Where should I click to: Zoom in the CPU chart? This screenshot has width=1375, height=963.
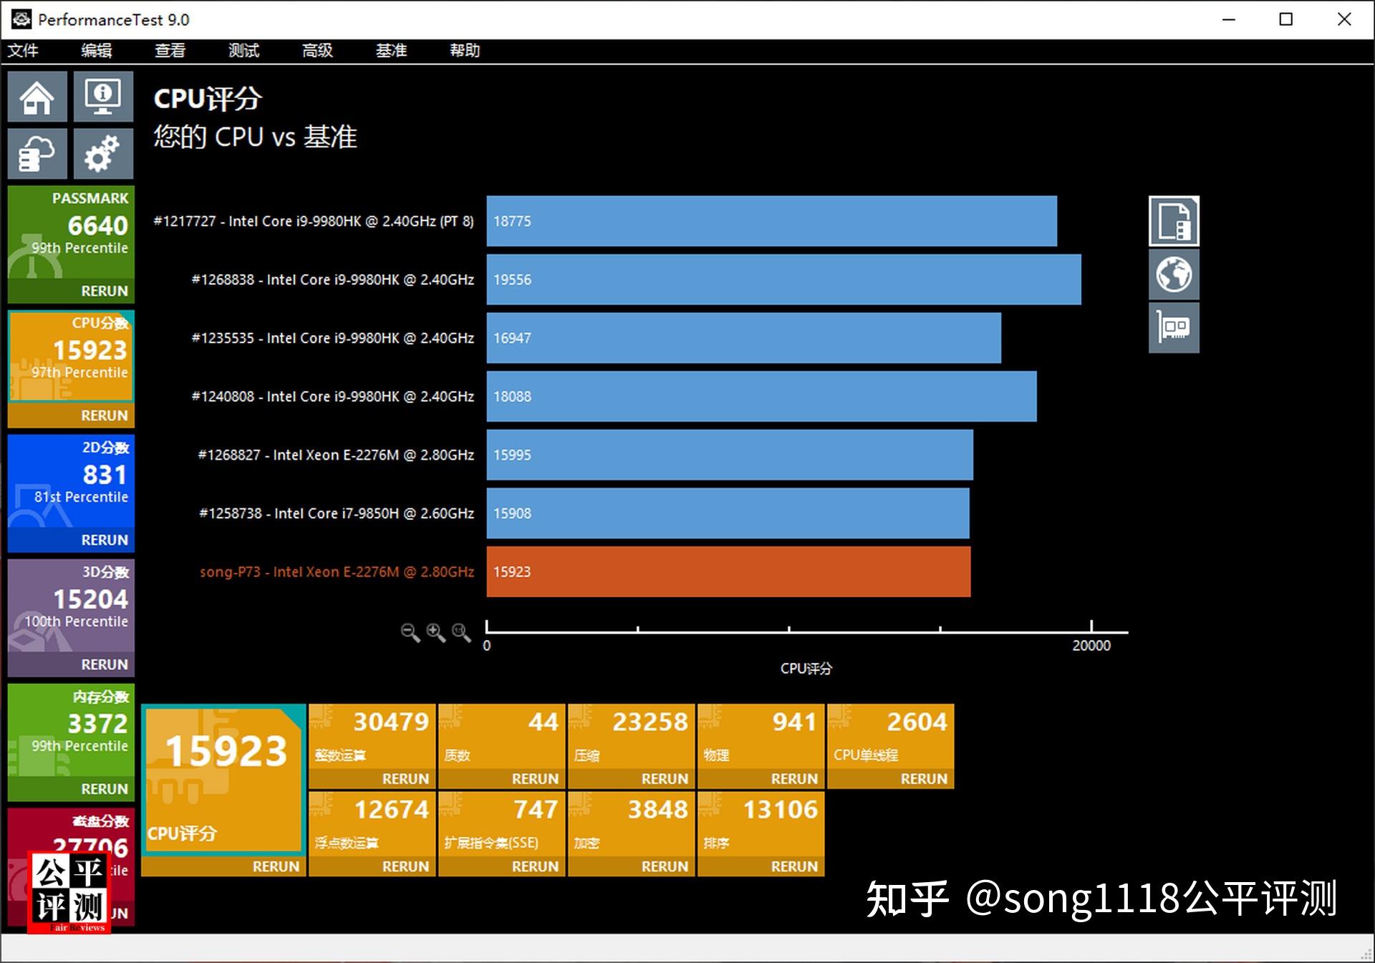coord(435,632)
